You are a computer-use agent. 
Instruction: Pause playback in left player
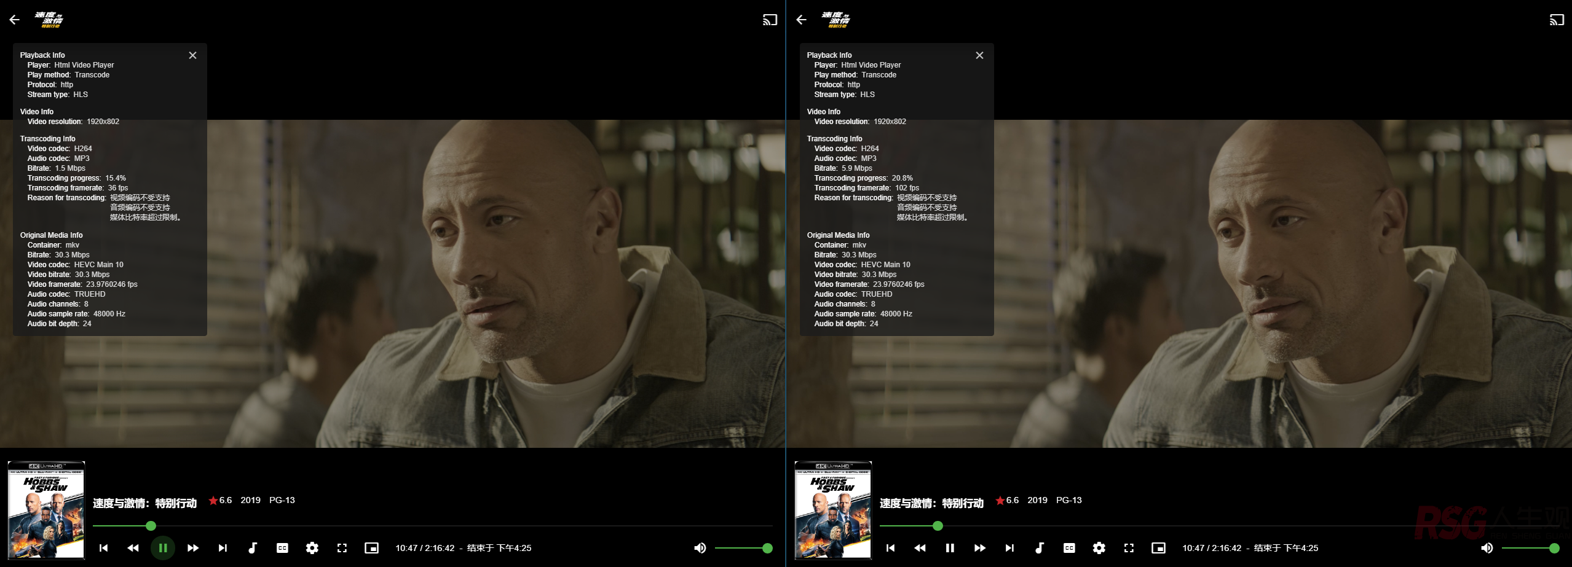pos(163,548)
